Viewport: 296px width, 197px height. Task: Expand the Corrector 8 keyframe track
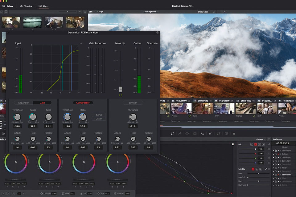pos(280,175)
